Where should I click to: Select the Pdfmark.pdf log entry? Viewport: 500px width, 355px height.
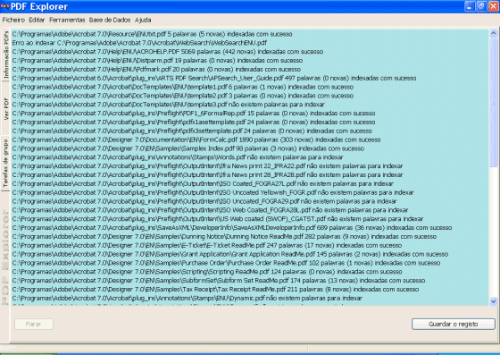click(x=156, y=69)
